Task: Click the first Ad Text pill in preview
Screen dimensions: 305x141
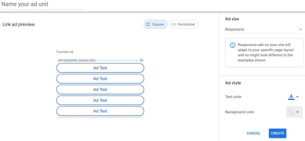Action: point(100,68)
